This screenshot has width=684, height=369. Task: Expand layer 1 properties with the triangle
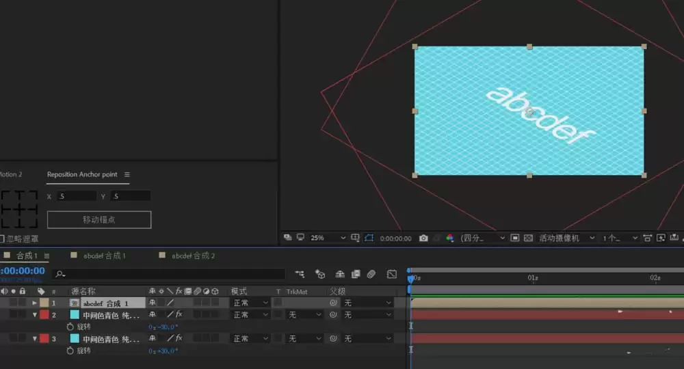34,303
